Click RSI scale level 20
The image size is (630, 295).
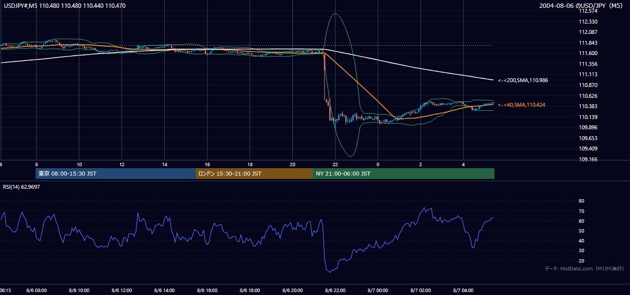pos(581,261)
